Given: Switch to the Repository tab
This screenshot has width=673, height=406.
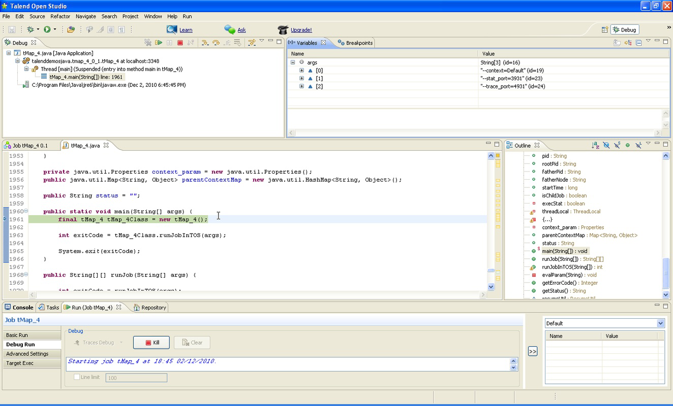Looking at the screenshot, I should tap(150, 307).
